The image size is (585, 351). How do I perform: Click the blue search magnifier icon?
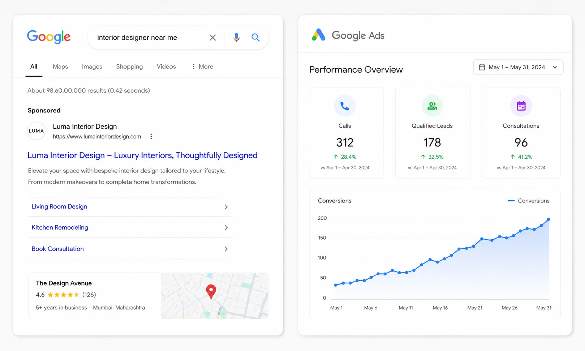pyautogui.click(x=255, y=38)
